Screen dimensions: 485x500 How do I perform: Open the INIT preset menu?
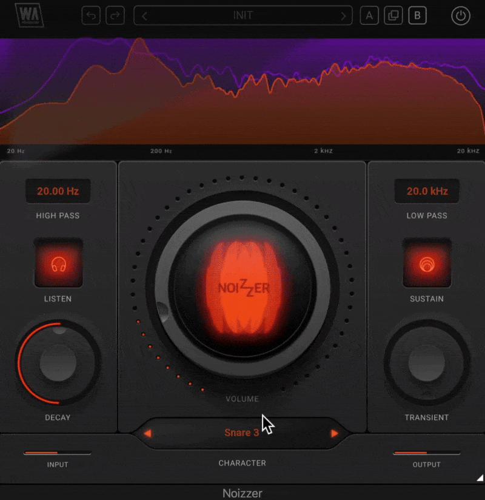point(243,15)
